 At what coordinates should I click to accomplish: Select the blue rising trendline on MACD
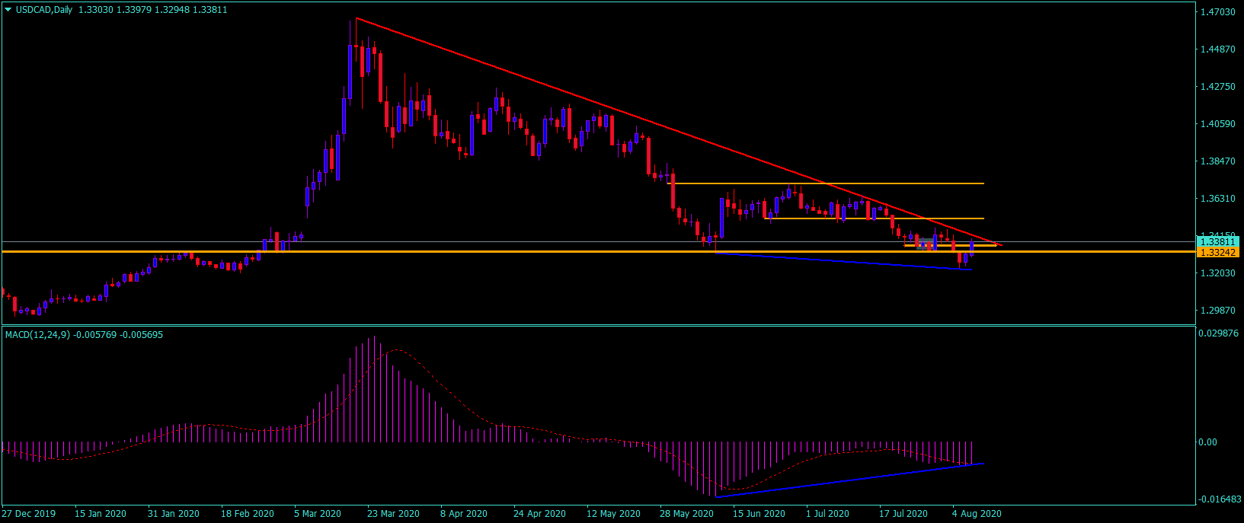(x=849, y=480)
